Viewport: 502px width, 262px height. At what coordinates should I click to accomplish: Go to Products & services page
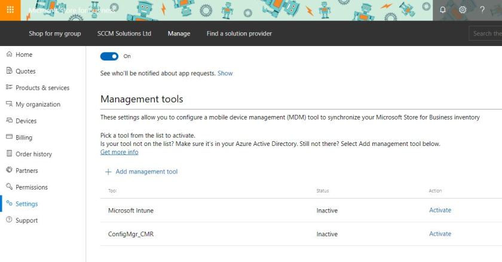(42, 88)
